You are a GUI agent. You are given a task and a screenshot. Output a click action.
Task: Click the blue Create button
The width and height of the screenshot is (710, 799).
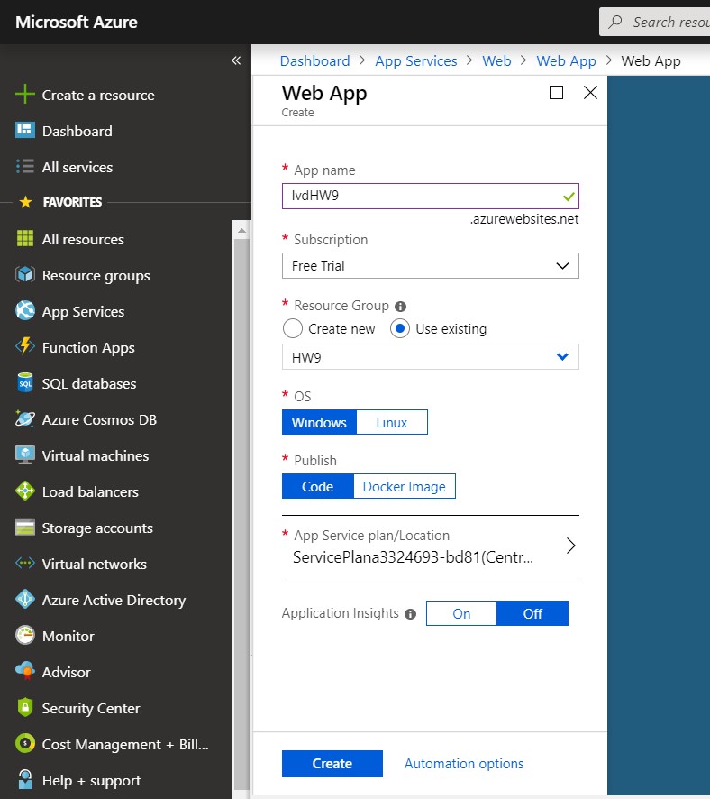coord(332,763)
